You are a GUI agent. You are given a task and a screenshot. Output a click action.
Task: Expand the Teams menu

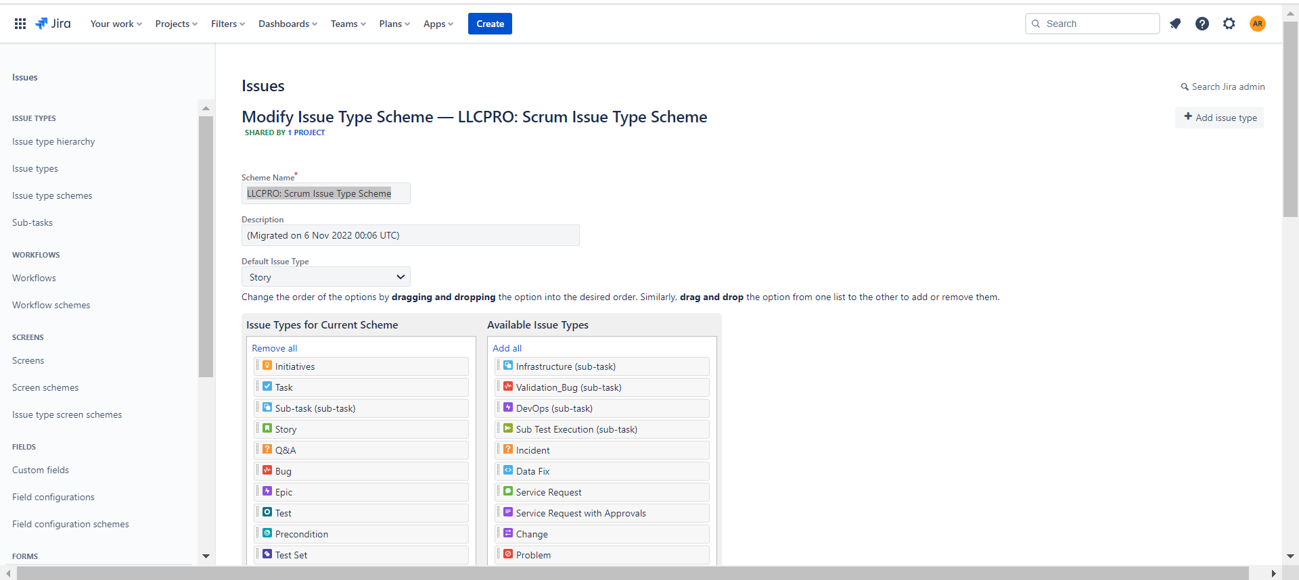tap(348, 24)
